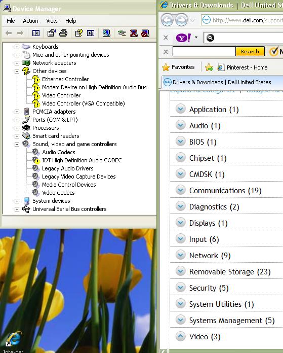Click the Yahoo! toolbar logo

coord(183,38)
